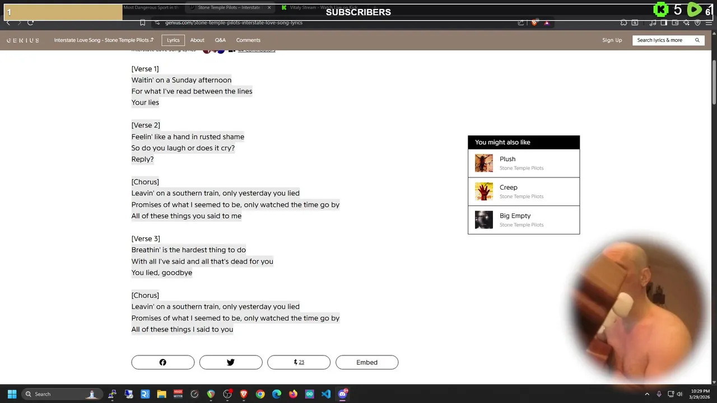Click the taskbar Search box
717x403 pixels.
[62, 394]
